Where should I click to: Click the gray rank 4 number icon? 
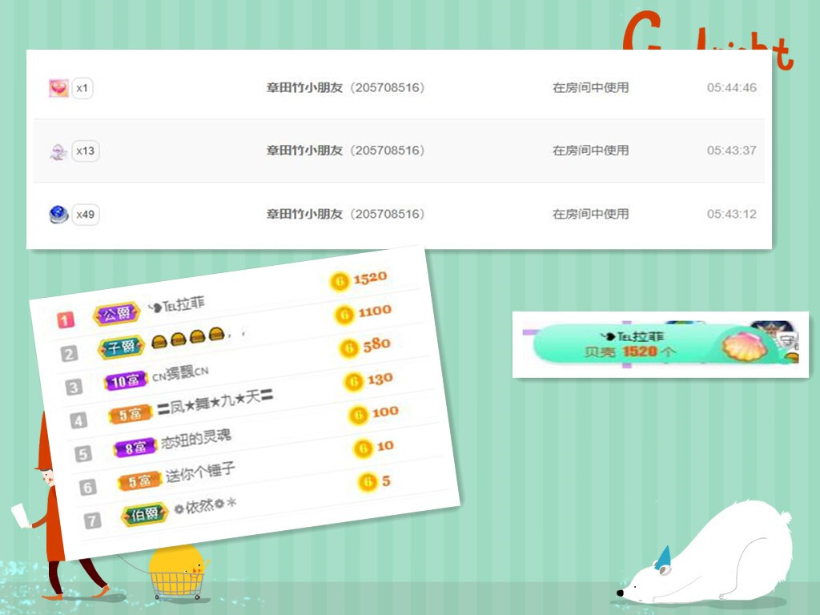78,420
